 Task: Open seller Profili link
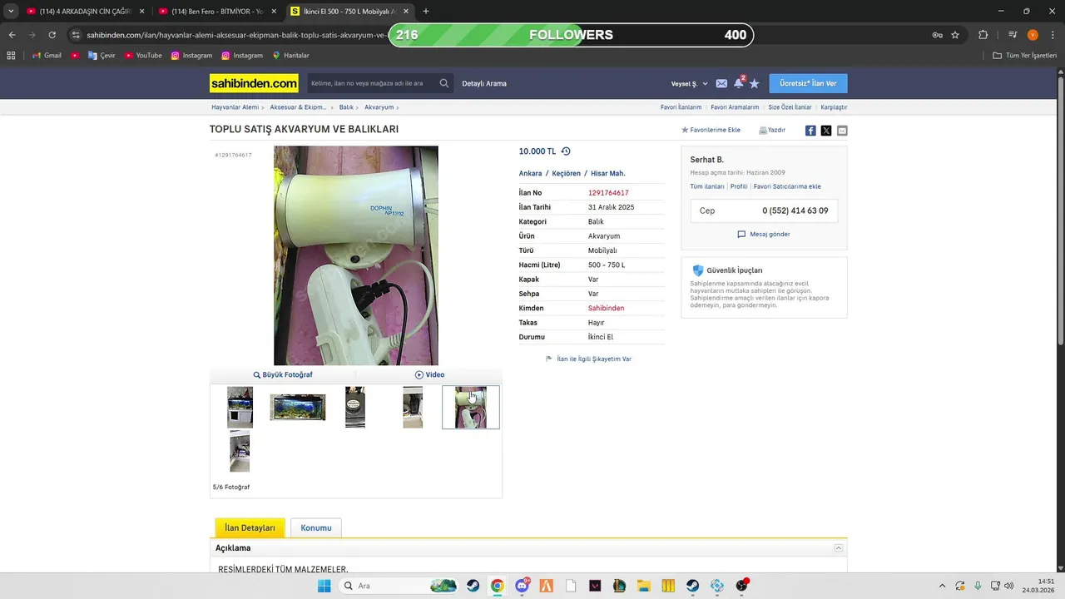tap(739, 186)
